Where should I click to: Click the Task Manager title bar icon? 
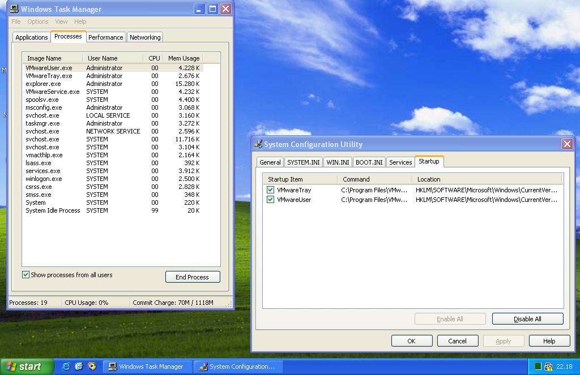14,9
